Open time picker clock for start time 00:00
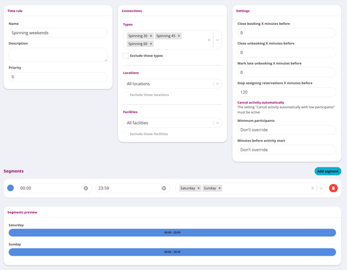 click(86, 189)
